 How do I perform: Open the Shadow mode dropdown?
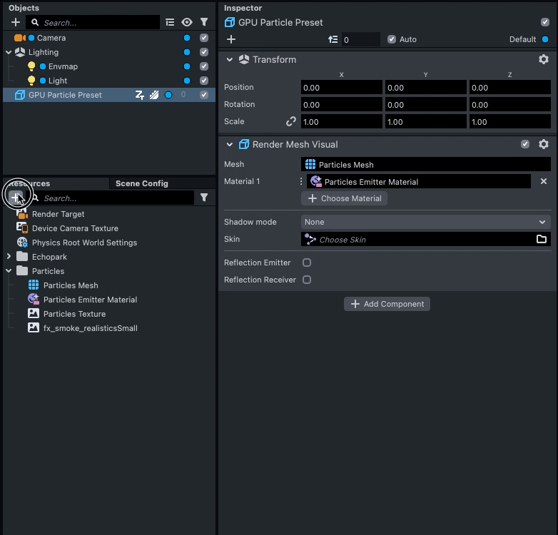pos(425,222)
